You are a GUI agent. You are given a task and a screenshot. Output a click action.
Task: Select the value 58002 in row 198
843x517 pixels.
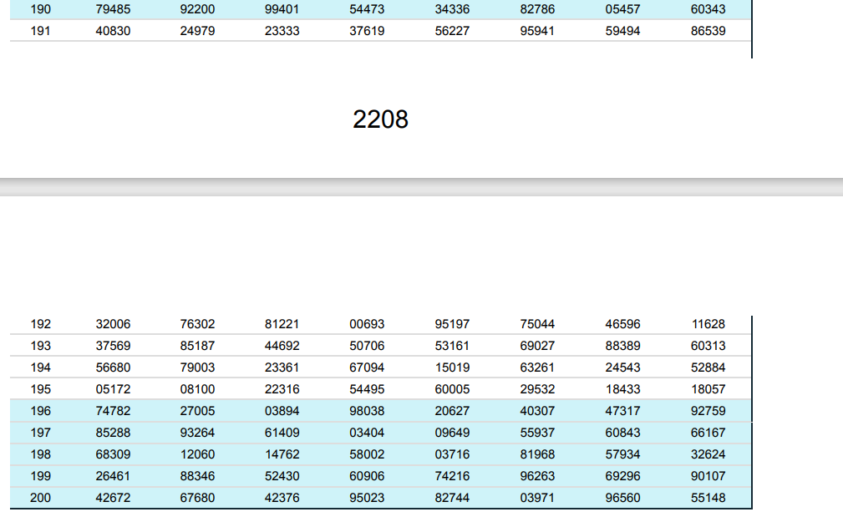[368, 454]
